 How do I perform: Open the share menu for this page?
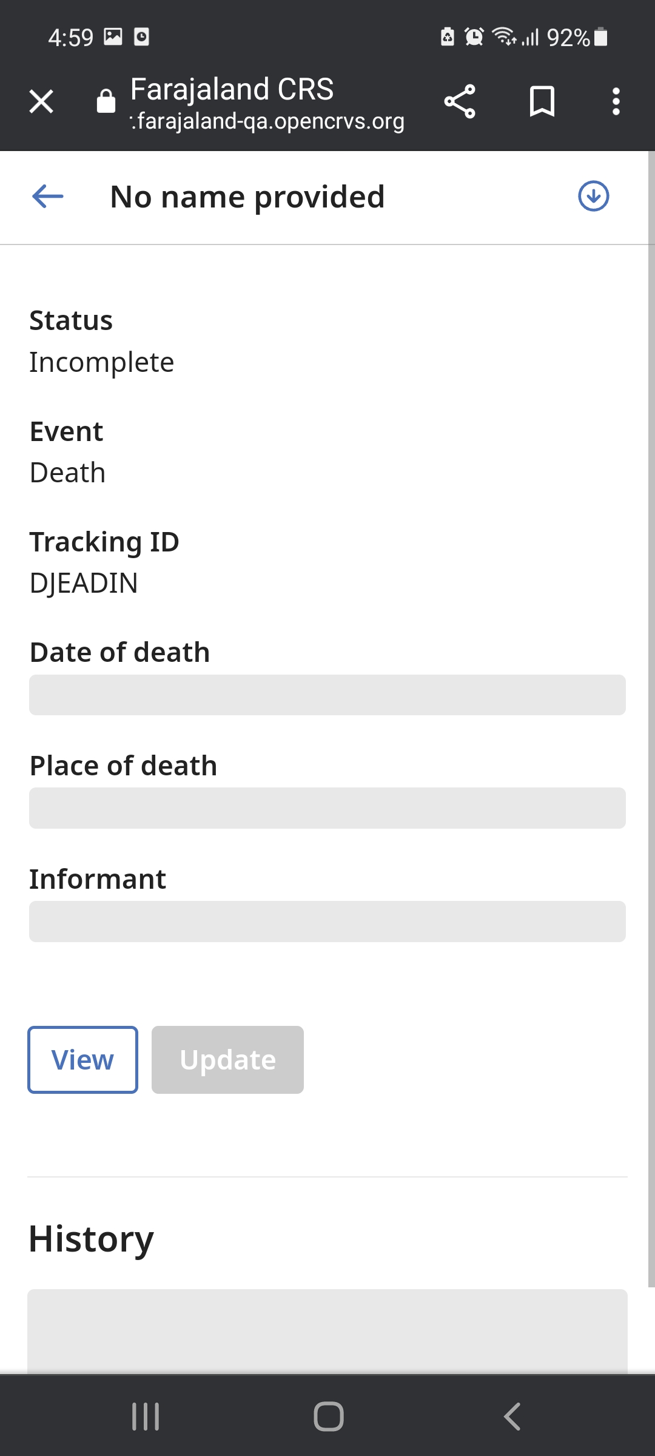[460, 101]
